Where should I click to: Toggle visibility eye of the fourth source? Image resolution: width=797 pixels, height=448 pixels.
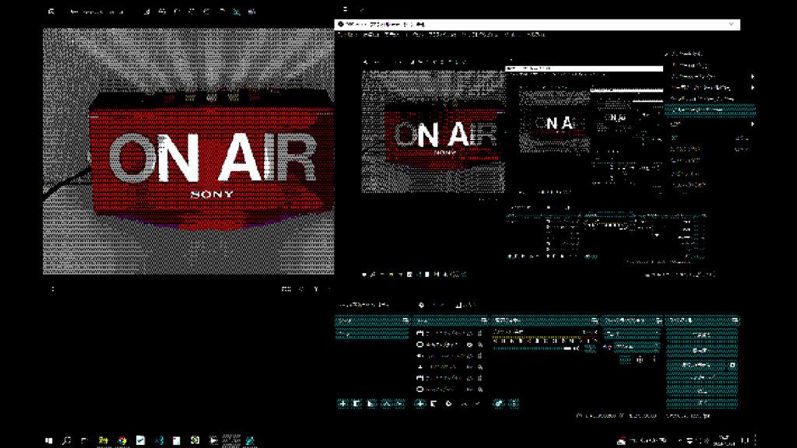pyautogui.click(x=469, y=367)
